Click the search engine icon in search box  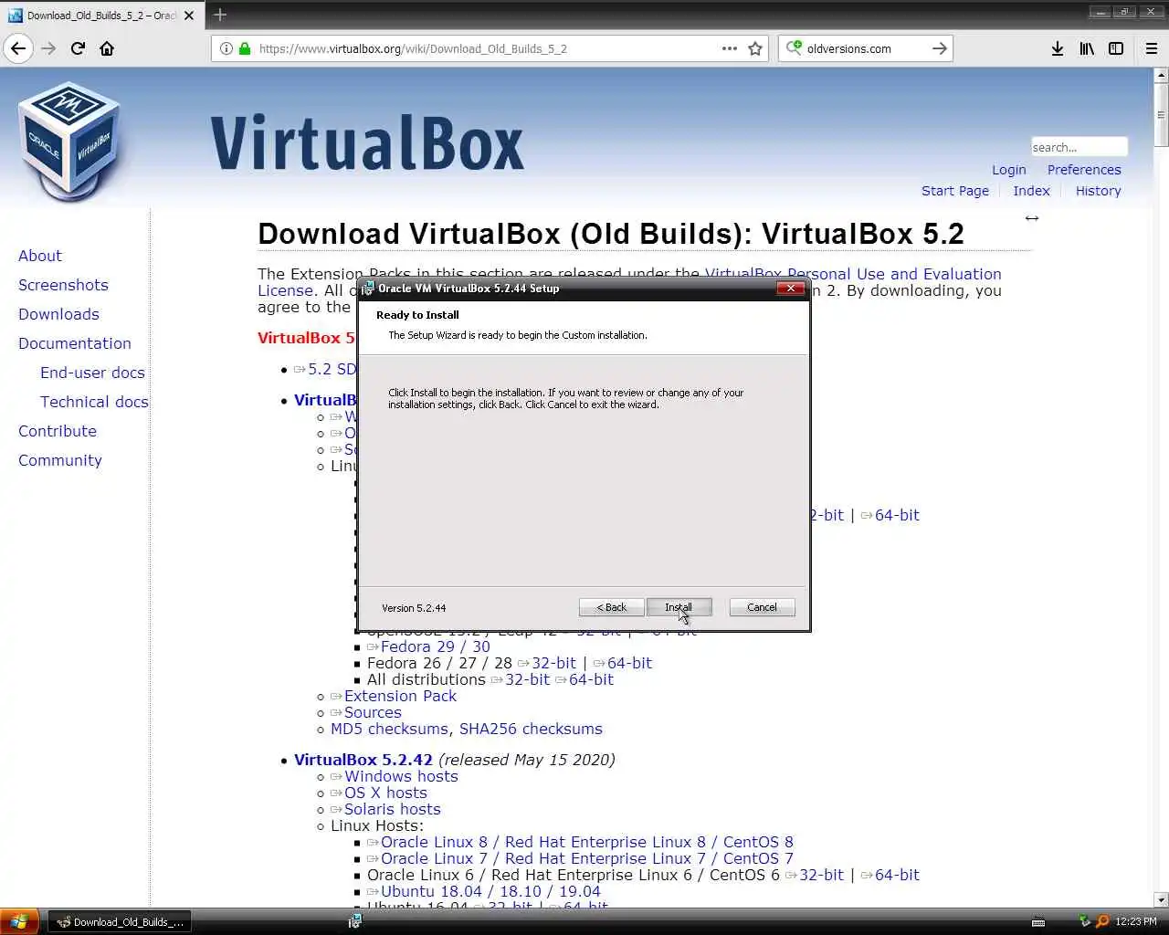(x=794, y=48)
